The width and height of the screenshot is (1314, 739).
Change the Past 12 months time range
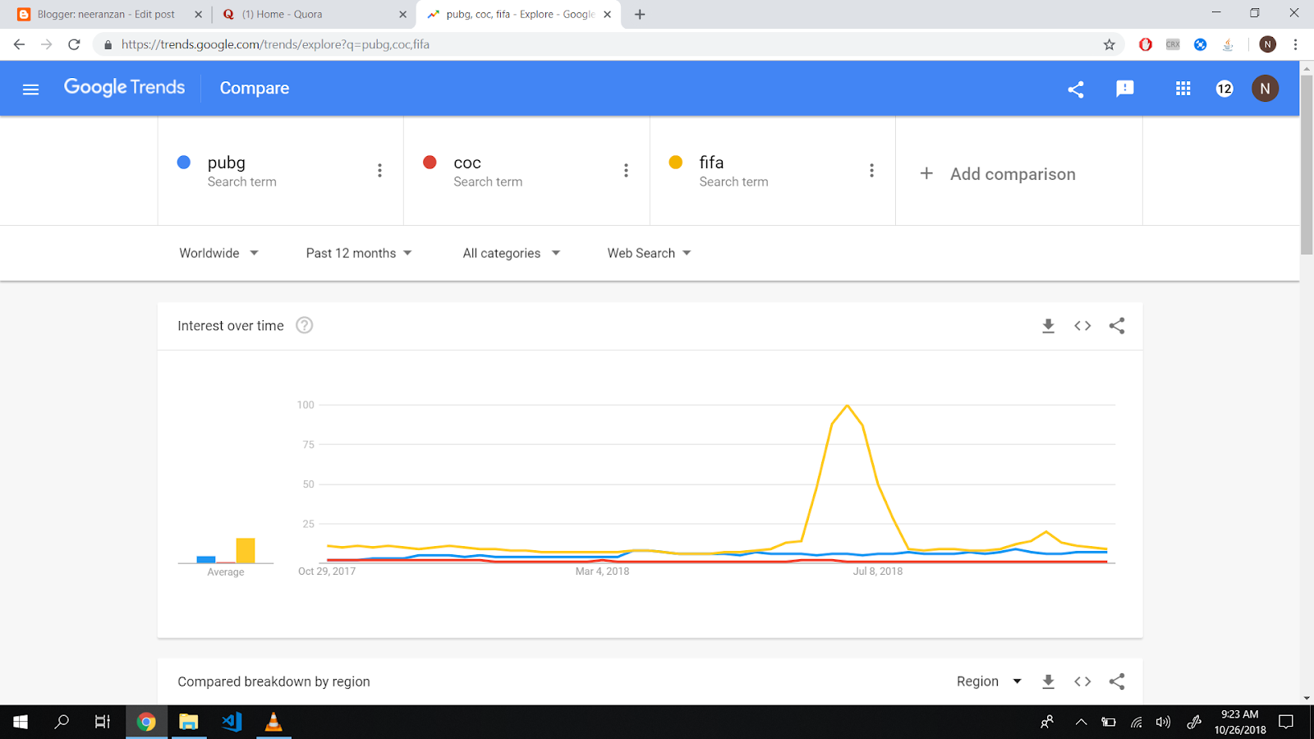point(359,253)
